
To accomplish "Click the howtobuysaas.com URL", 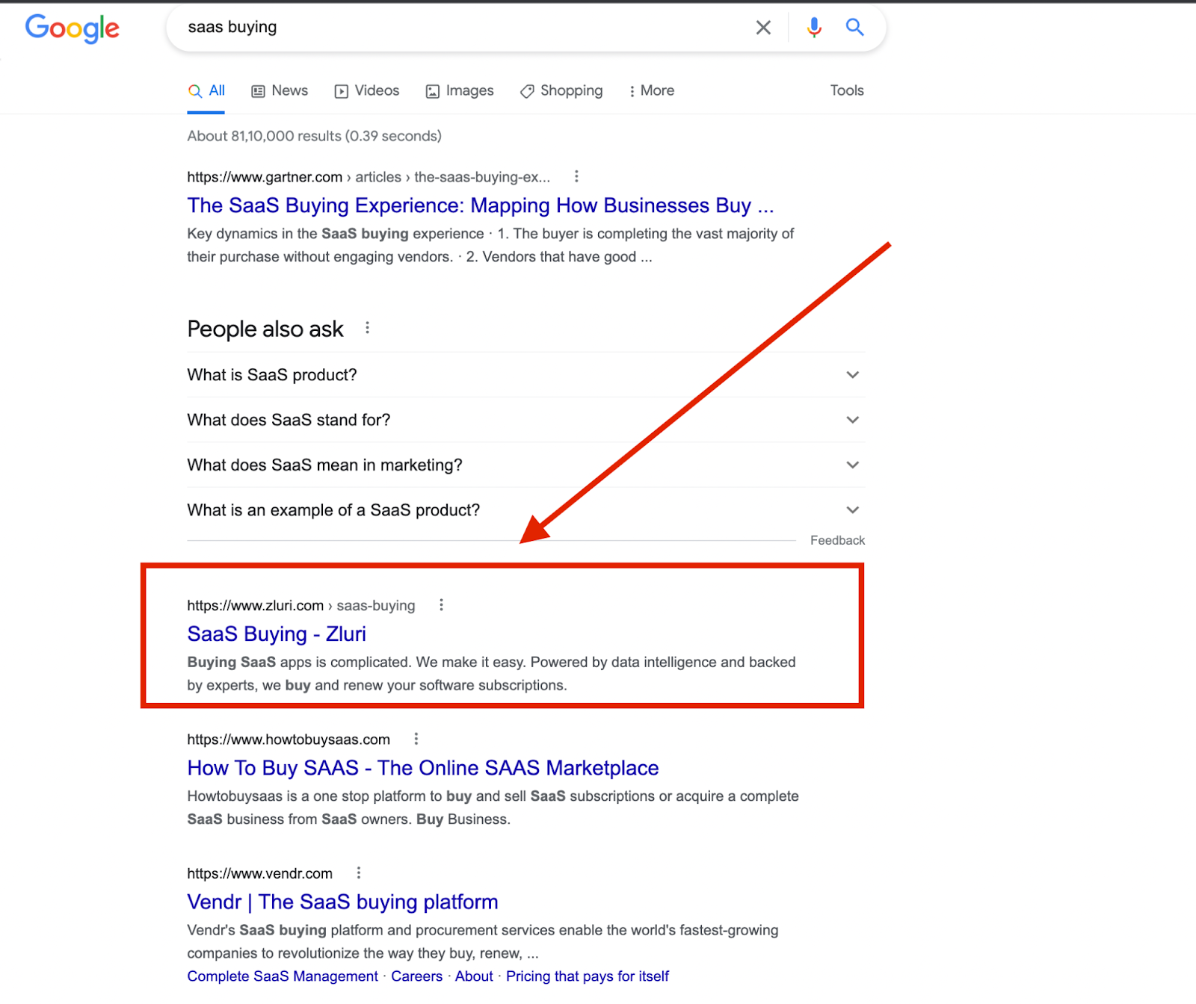I will click(289, 740).
